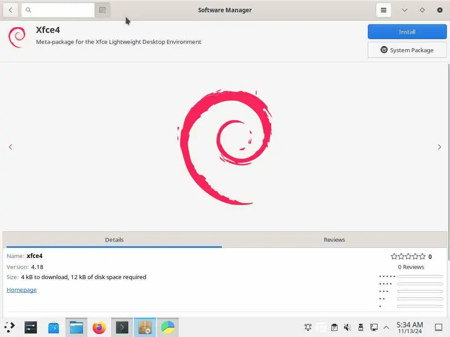Image resolution: width=450 pixels, height=337 pixels.
Task: Maximize the window using the diamond icon
Action: click(422, 10)
